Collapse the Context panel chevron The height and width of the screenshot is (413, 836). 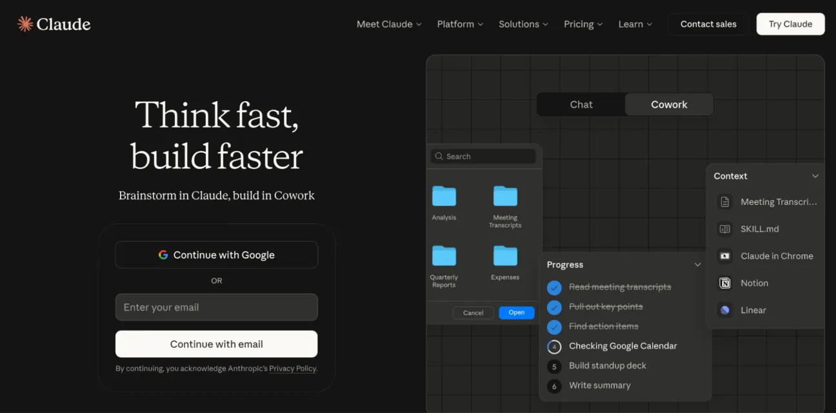[815, 176]
